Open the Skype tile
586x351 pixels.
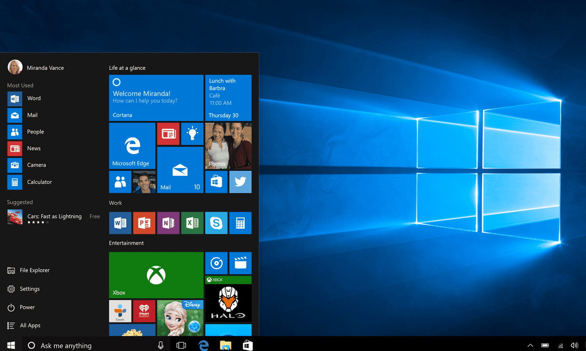click(216, 223)
